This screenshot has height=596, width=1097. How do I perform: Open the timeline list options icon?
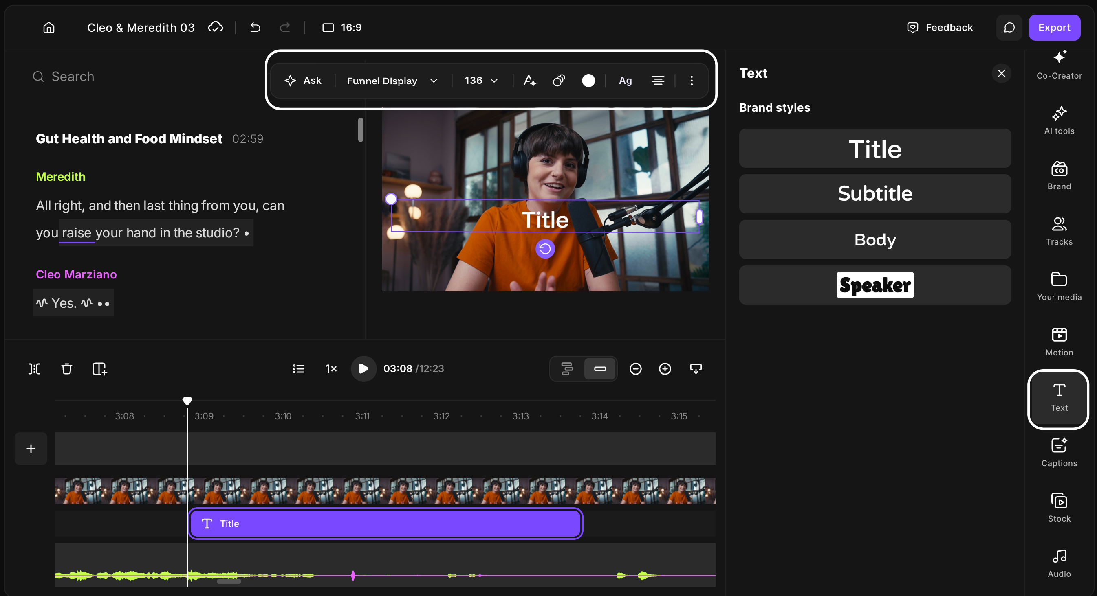[x=298, y=368]
